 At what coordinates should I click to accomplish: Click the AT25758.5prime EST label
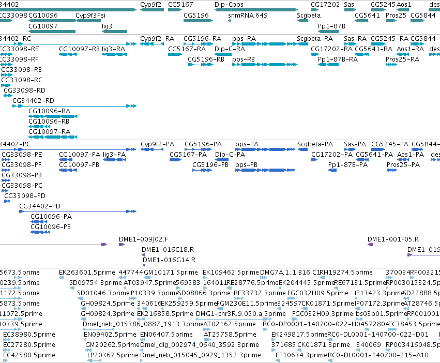[x=230, y=335]
